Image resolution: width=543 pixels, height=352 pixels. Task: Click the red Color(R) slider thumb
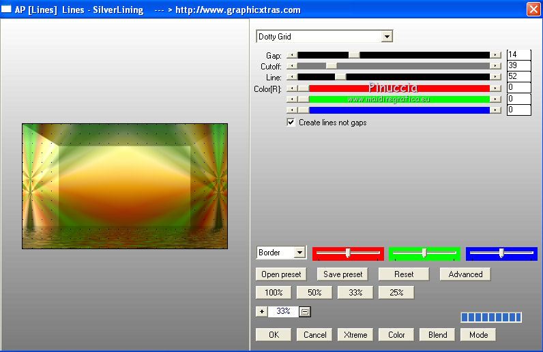(304, 89)
